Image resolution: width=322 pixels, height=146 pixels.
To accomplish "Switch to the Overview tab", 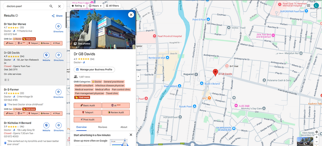I will click(81, 127).
